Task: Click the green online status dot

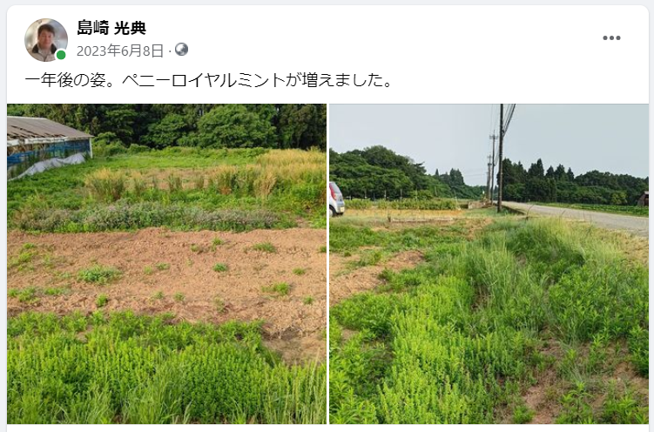Action: pyautogui.click(x=61, y=55)
